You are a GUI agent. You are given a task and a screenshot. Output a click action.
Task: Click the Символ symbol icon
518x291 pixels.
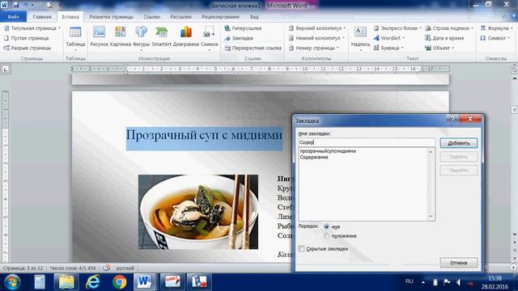tap(495, 38)
